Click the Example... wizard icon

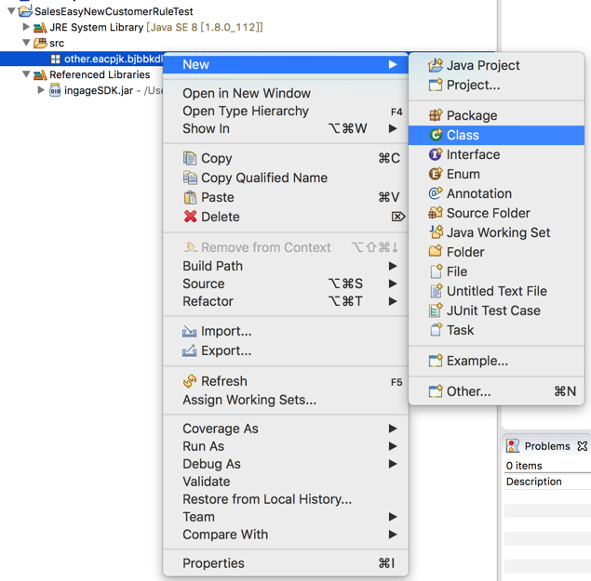436,361
